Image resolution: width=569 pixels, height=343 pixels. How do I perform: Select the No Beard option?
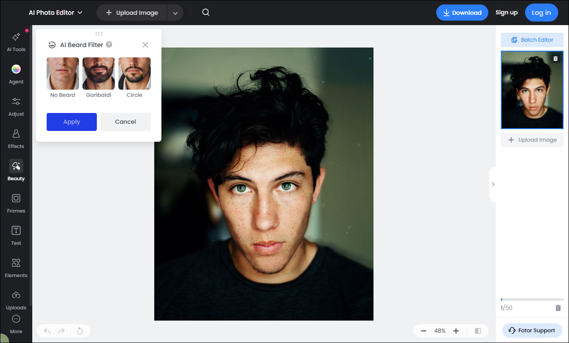pos(62,73)
